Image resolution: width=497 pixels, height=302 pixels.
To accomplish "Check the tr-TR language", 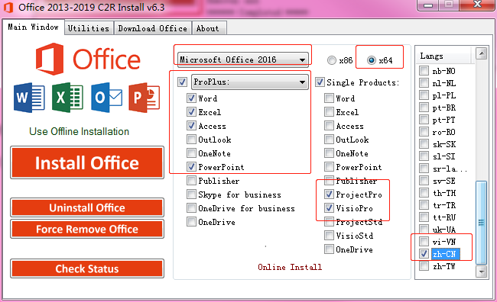I will [x=424, y=204].
